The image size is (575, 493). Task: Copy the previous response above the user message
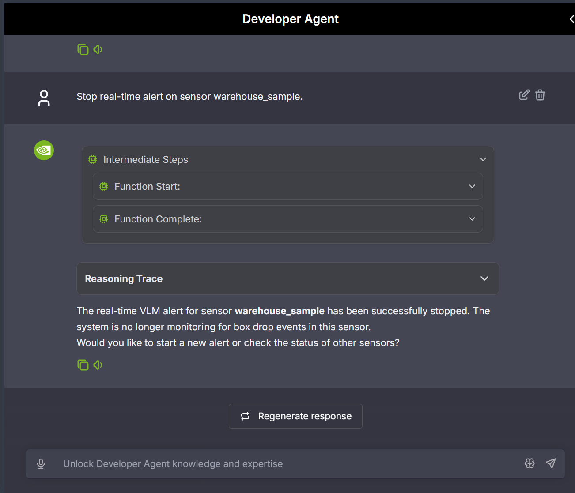pyautogui.click(x=83, y=49)
